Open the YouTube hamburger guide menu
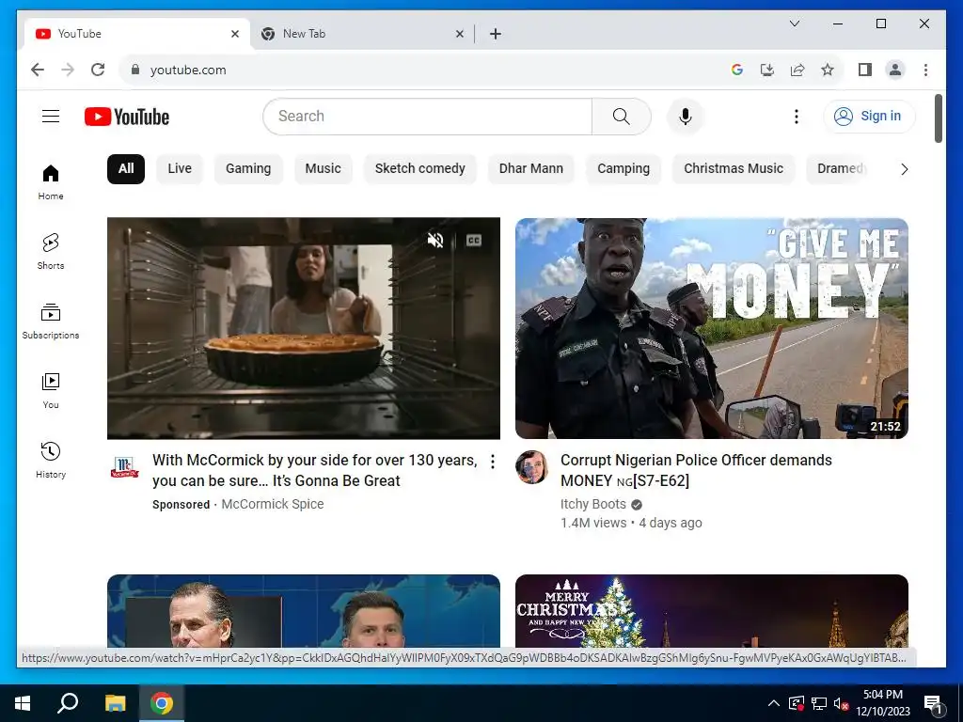 coord(51,116)
